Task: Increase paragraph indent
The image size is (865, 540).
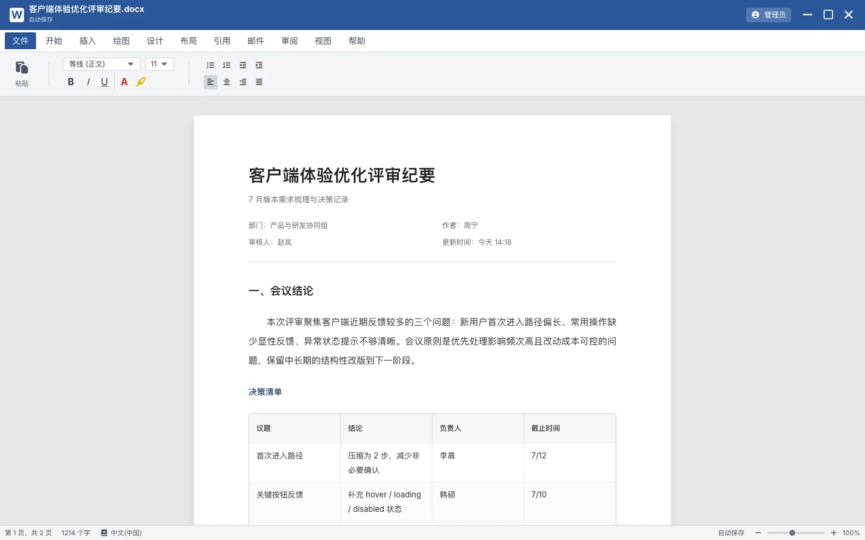Action: pos(259,65)
